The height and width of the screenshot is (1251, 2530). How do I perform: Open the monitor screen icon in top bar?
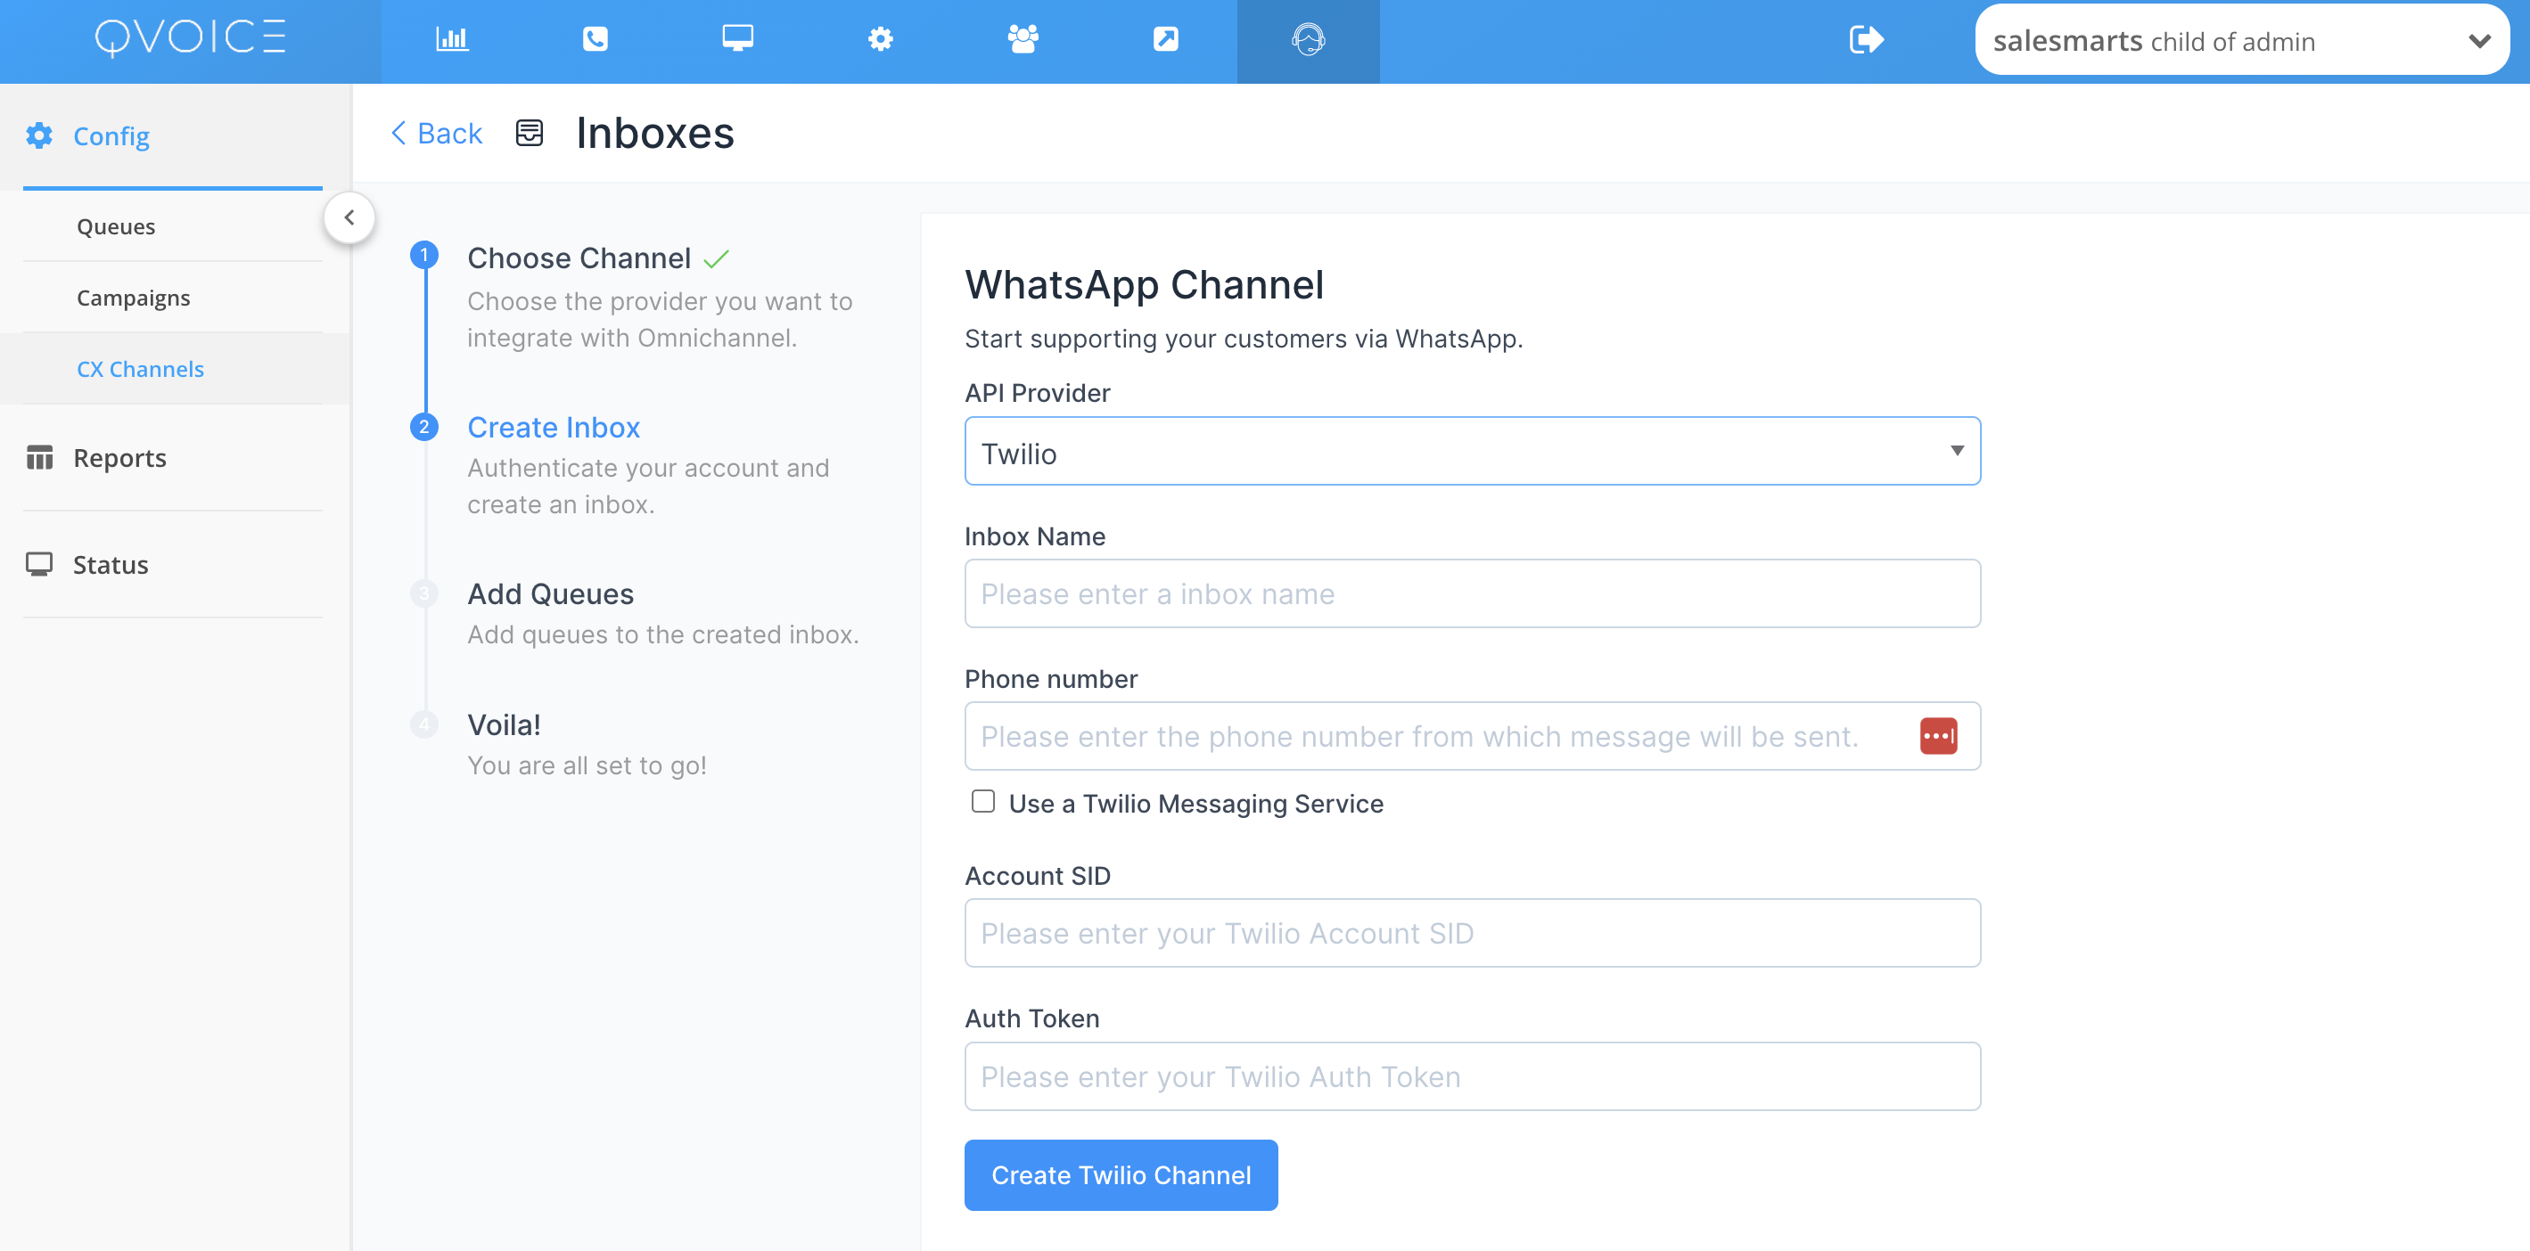[x=737, y=39]
